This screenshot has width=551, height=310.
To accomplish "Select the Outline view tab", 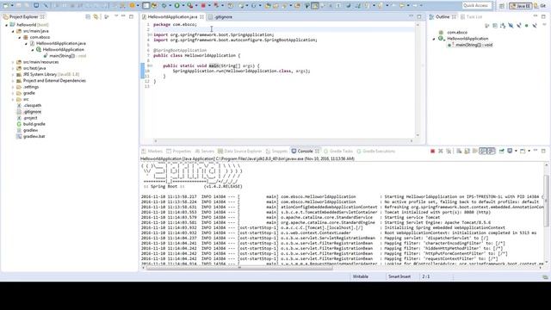I will pos(443,17).
